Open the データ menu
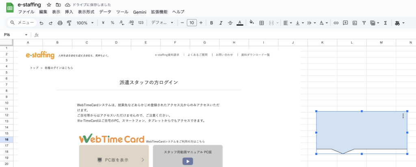 click(x=105, y=12)
